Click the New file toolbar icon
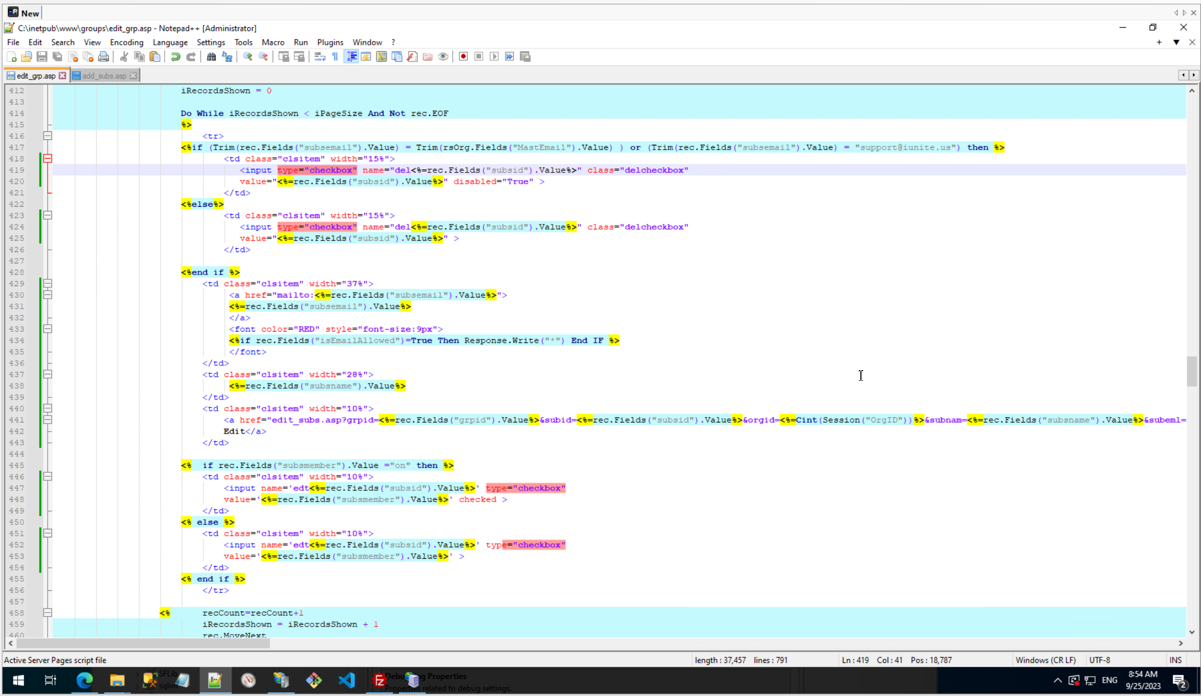This screenshot has width=1201, height=696. click(11, 57)
